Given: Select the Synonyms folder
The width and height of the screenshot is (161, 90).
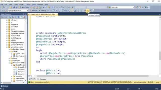Looking at the screenshot, I should pos(17,60).
